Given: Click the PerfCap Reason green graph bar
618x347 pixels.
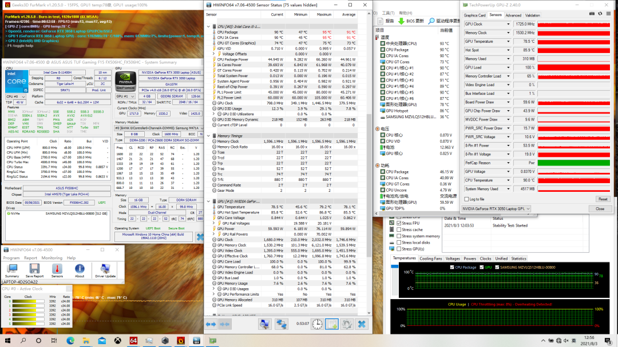Looking at the screenshot, I should [x=573, y=163].
